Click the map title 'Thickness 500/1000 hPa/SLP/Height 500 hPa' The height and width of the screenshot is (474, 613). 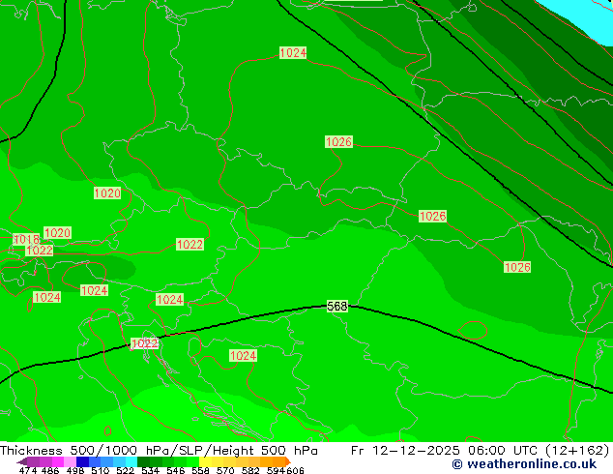click(159, 450)
